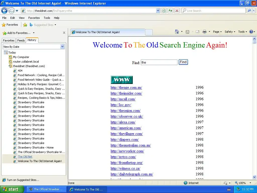Screen dimensions: 257x193
Task: Open the Favorites menu in menu bar
Action: coord(34,18)
